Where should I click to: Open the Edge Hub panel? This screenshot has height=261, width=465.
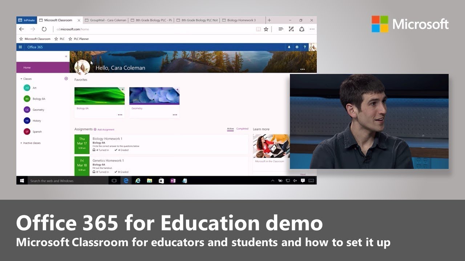(x=280, y=29)
